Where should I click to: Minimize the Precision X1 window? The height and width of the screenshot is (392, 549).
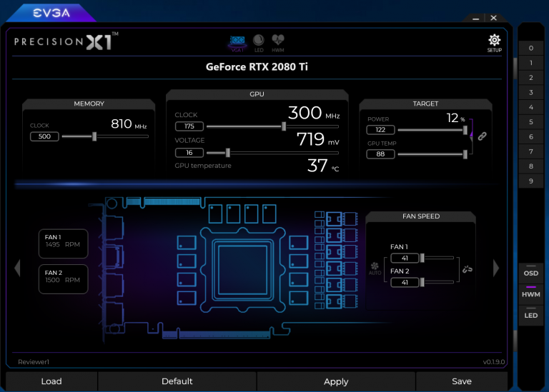[x=475, y=18]
